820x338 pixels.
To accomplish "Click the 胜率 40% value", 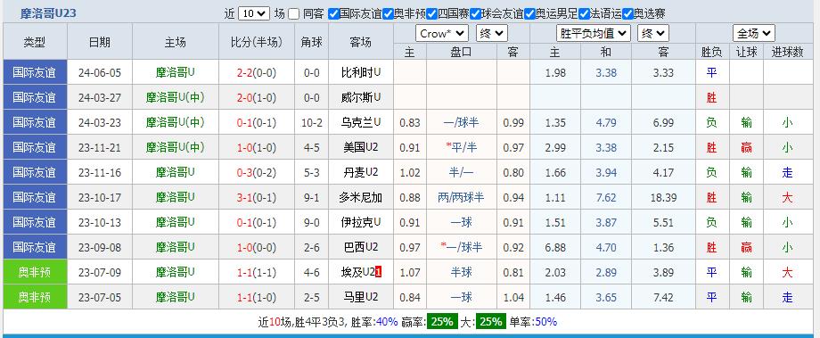I will coord(387,322).
